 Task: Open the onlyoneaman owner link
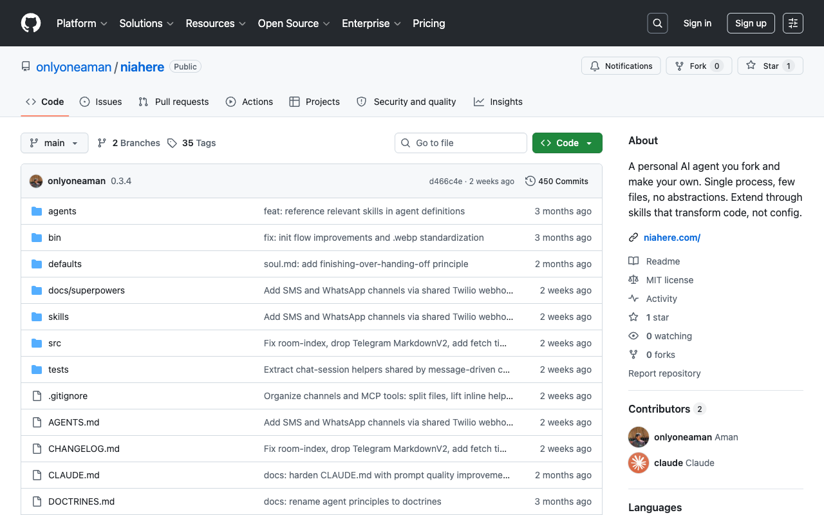coord(74,67)
